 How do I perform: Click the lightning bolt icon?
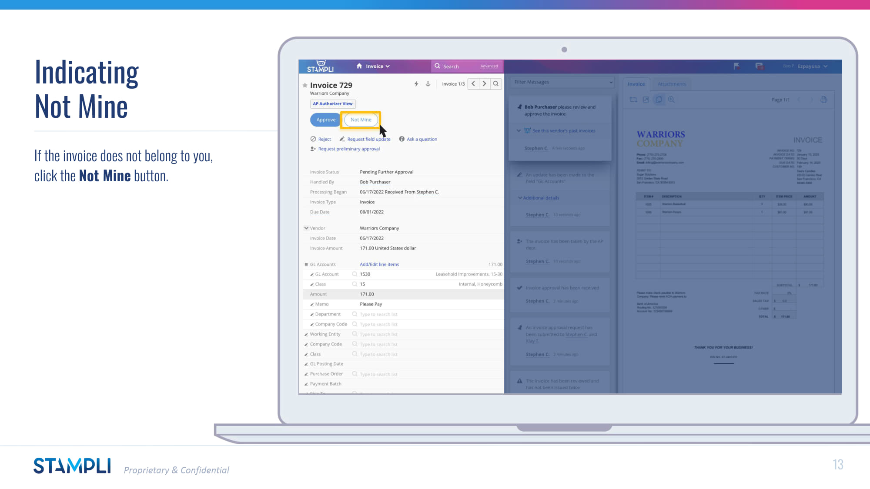pyautogui.click(x=416, y=84)
